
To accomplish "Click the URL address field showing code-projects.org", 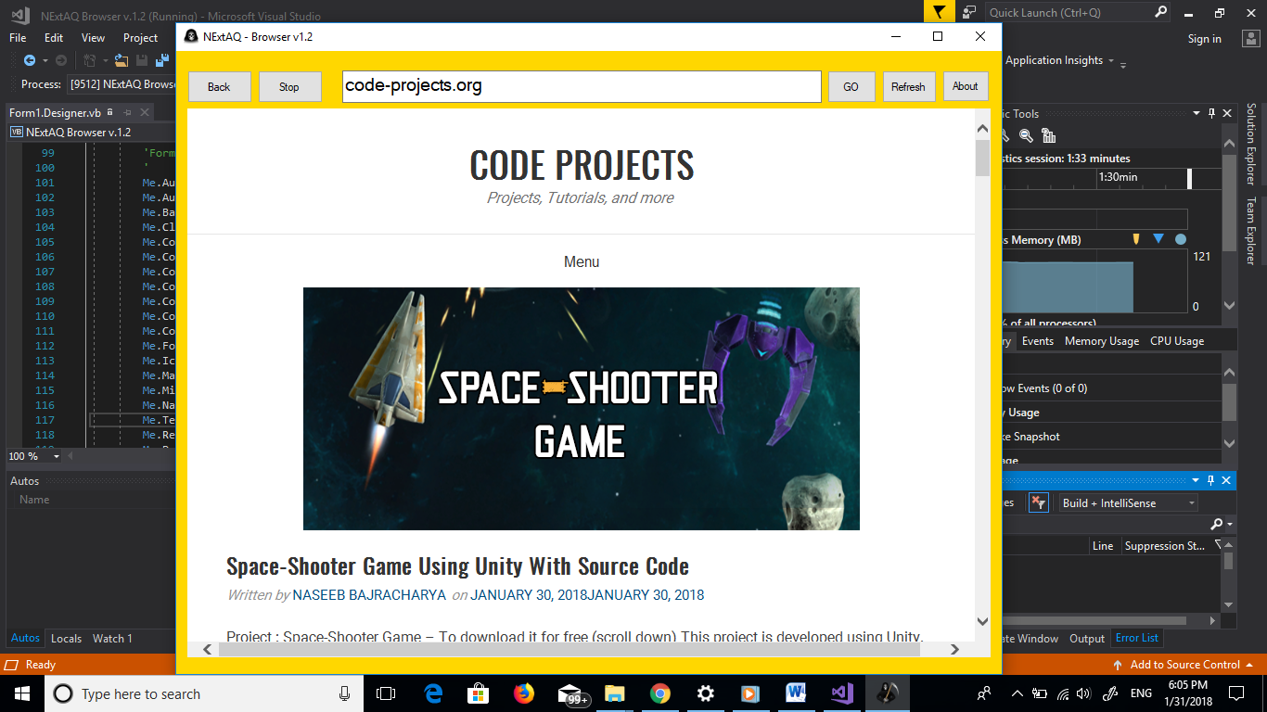I will click(x=581, y=86).
